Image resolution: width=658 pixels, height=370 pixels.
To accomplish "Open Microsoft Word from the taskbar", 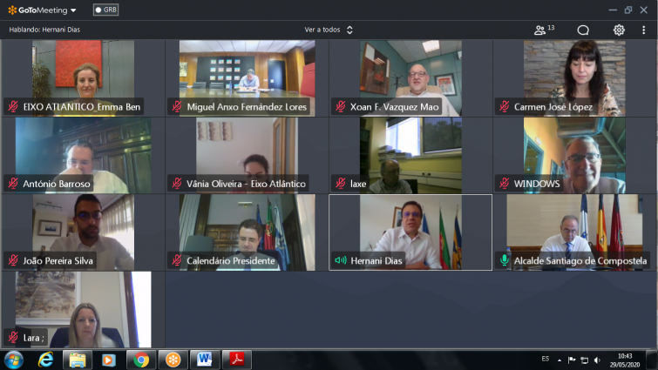I will click(x=204, y=360).
